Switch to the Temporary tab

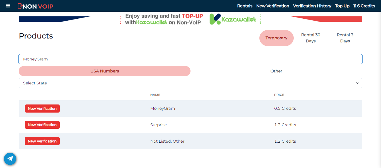coord(276,38)
